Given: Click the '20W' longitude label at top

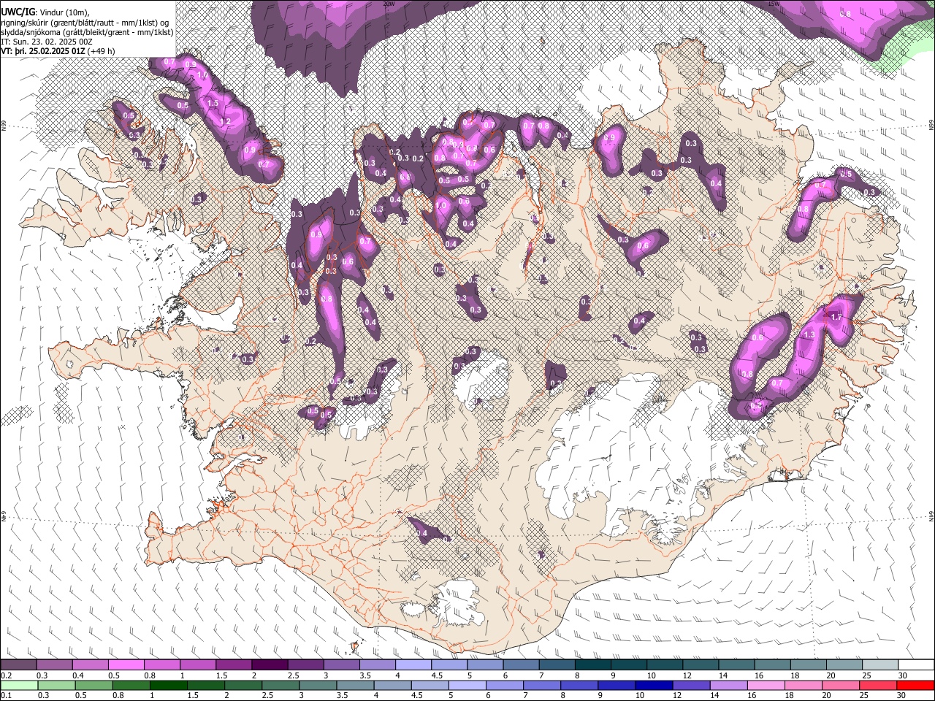Looking at the screenshot, I should [x=389, y=3].
